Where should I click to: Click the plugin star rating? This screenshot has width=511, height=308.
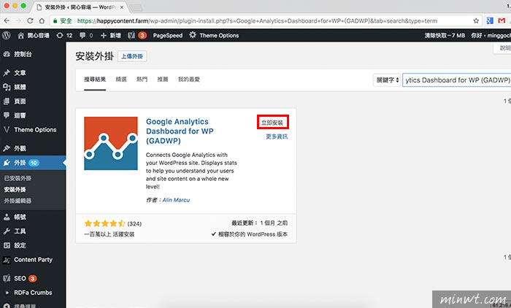[x=104, y=223]
